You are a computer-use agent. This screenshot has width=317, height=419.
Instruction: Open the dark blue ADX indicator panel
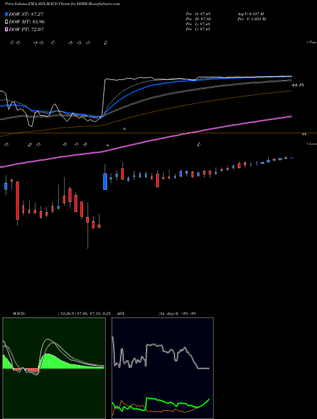tap(162, 368)
